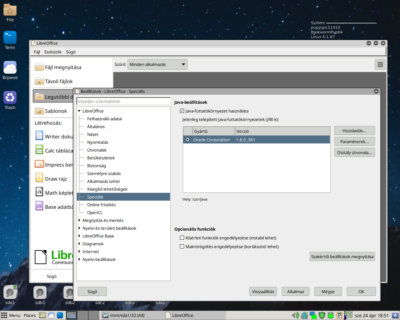400x320 pixels.
Task: Click the terminal launcher in the taskbar
Action: tap(60, 315)
